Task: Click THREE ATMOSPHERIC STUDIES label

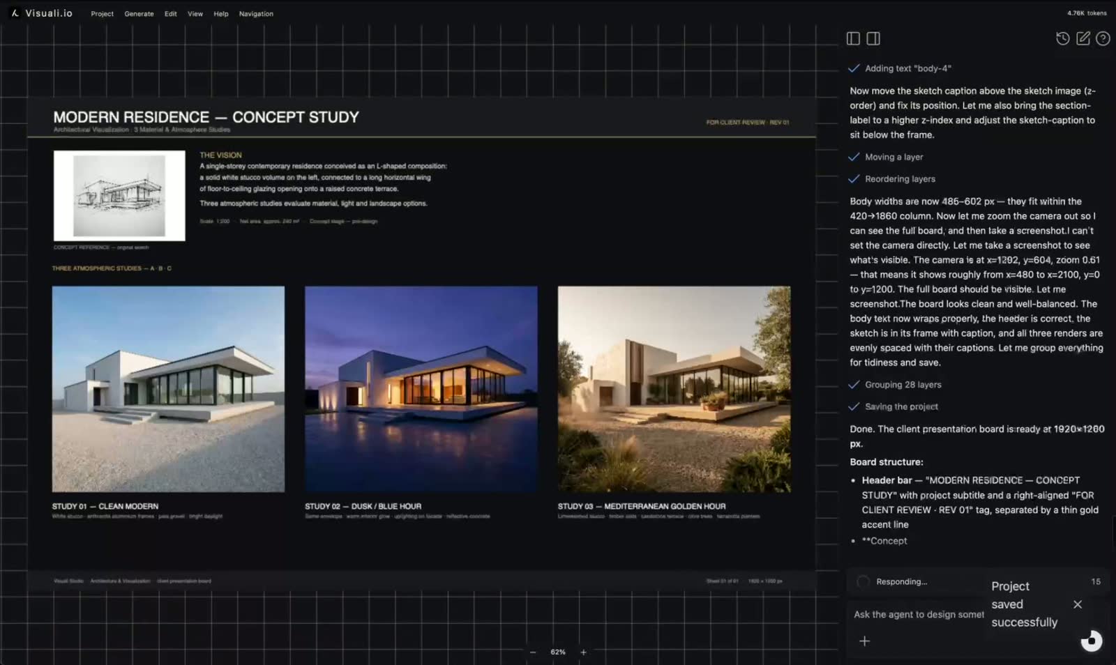Action: click(x=112, y=268)
